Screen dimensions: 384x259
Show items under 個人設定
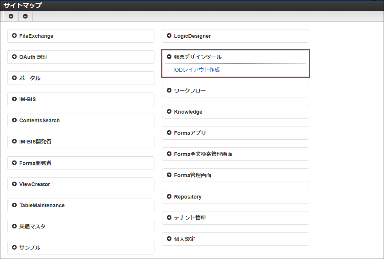point(169,239)
